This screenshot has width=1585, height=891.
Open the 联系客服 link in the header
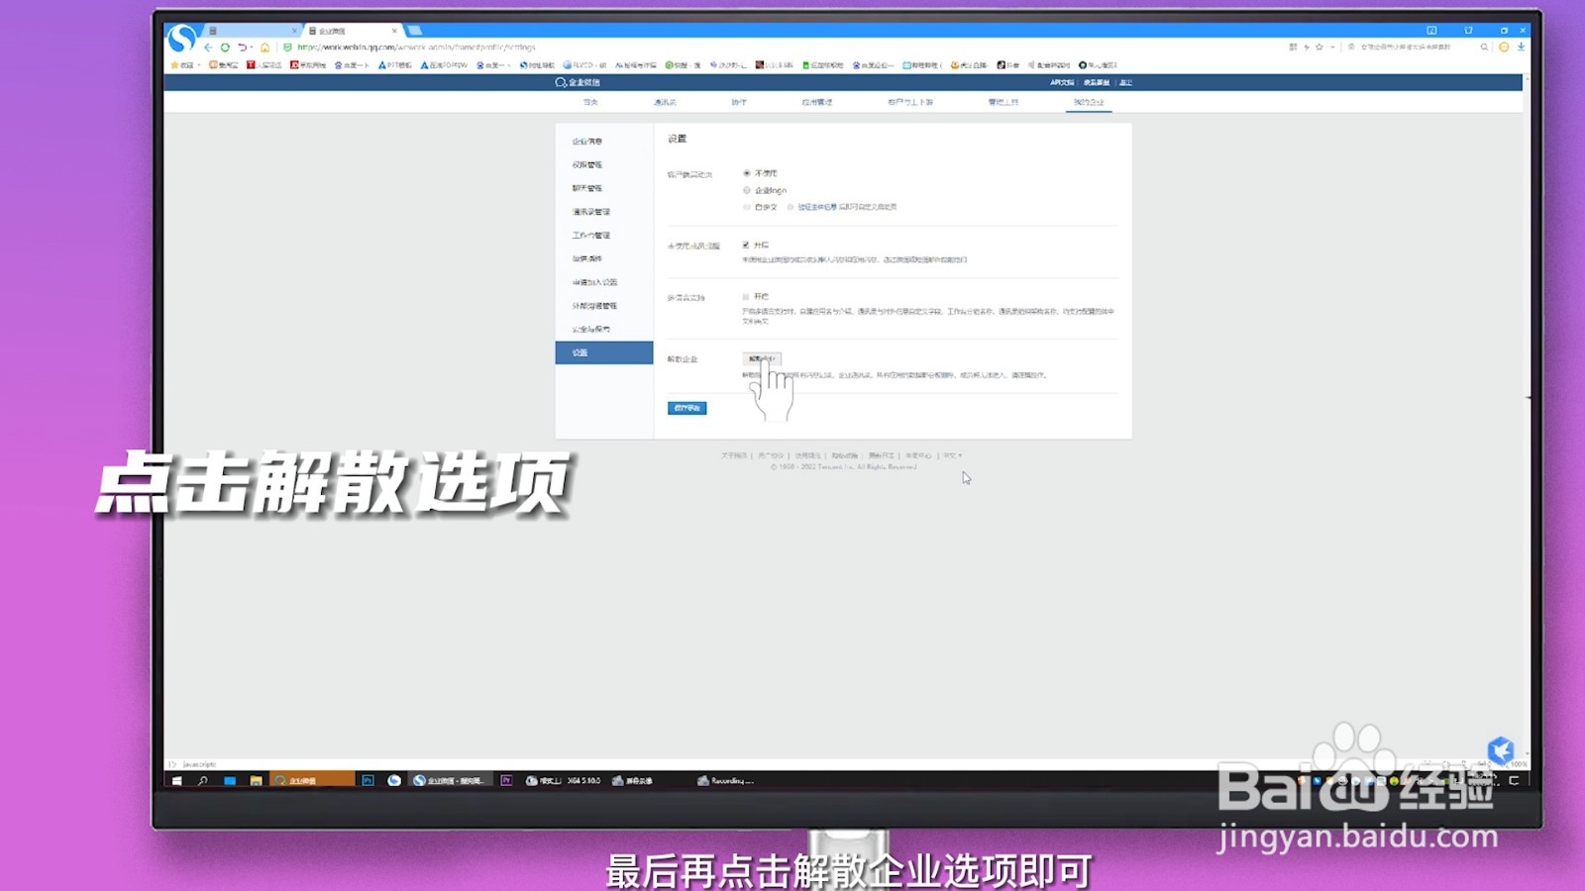[1097, 82]
